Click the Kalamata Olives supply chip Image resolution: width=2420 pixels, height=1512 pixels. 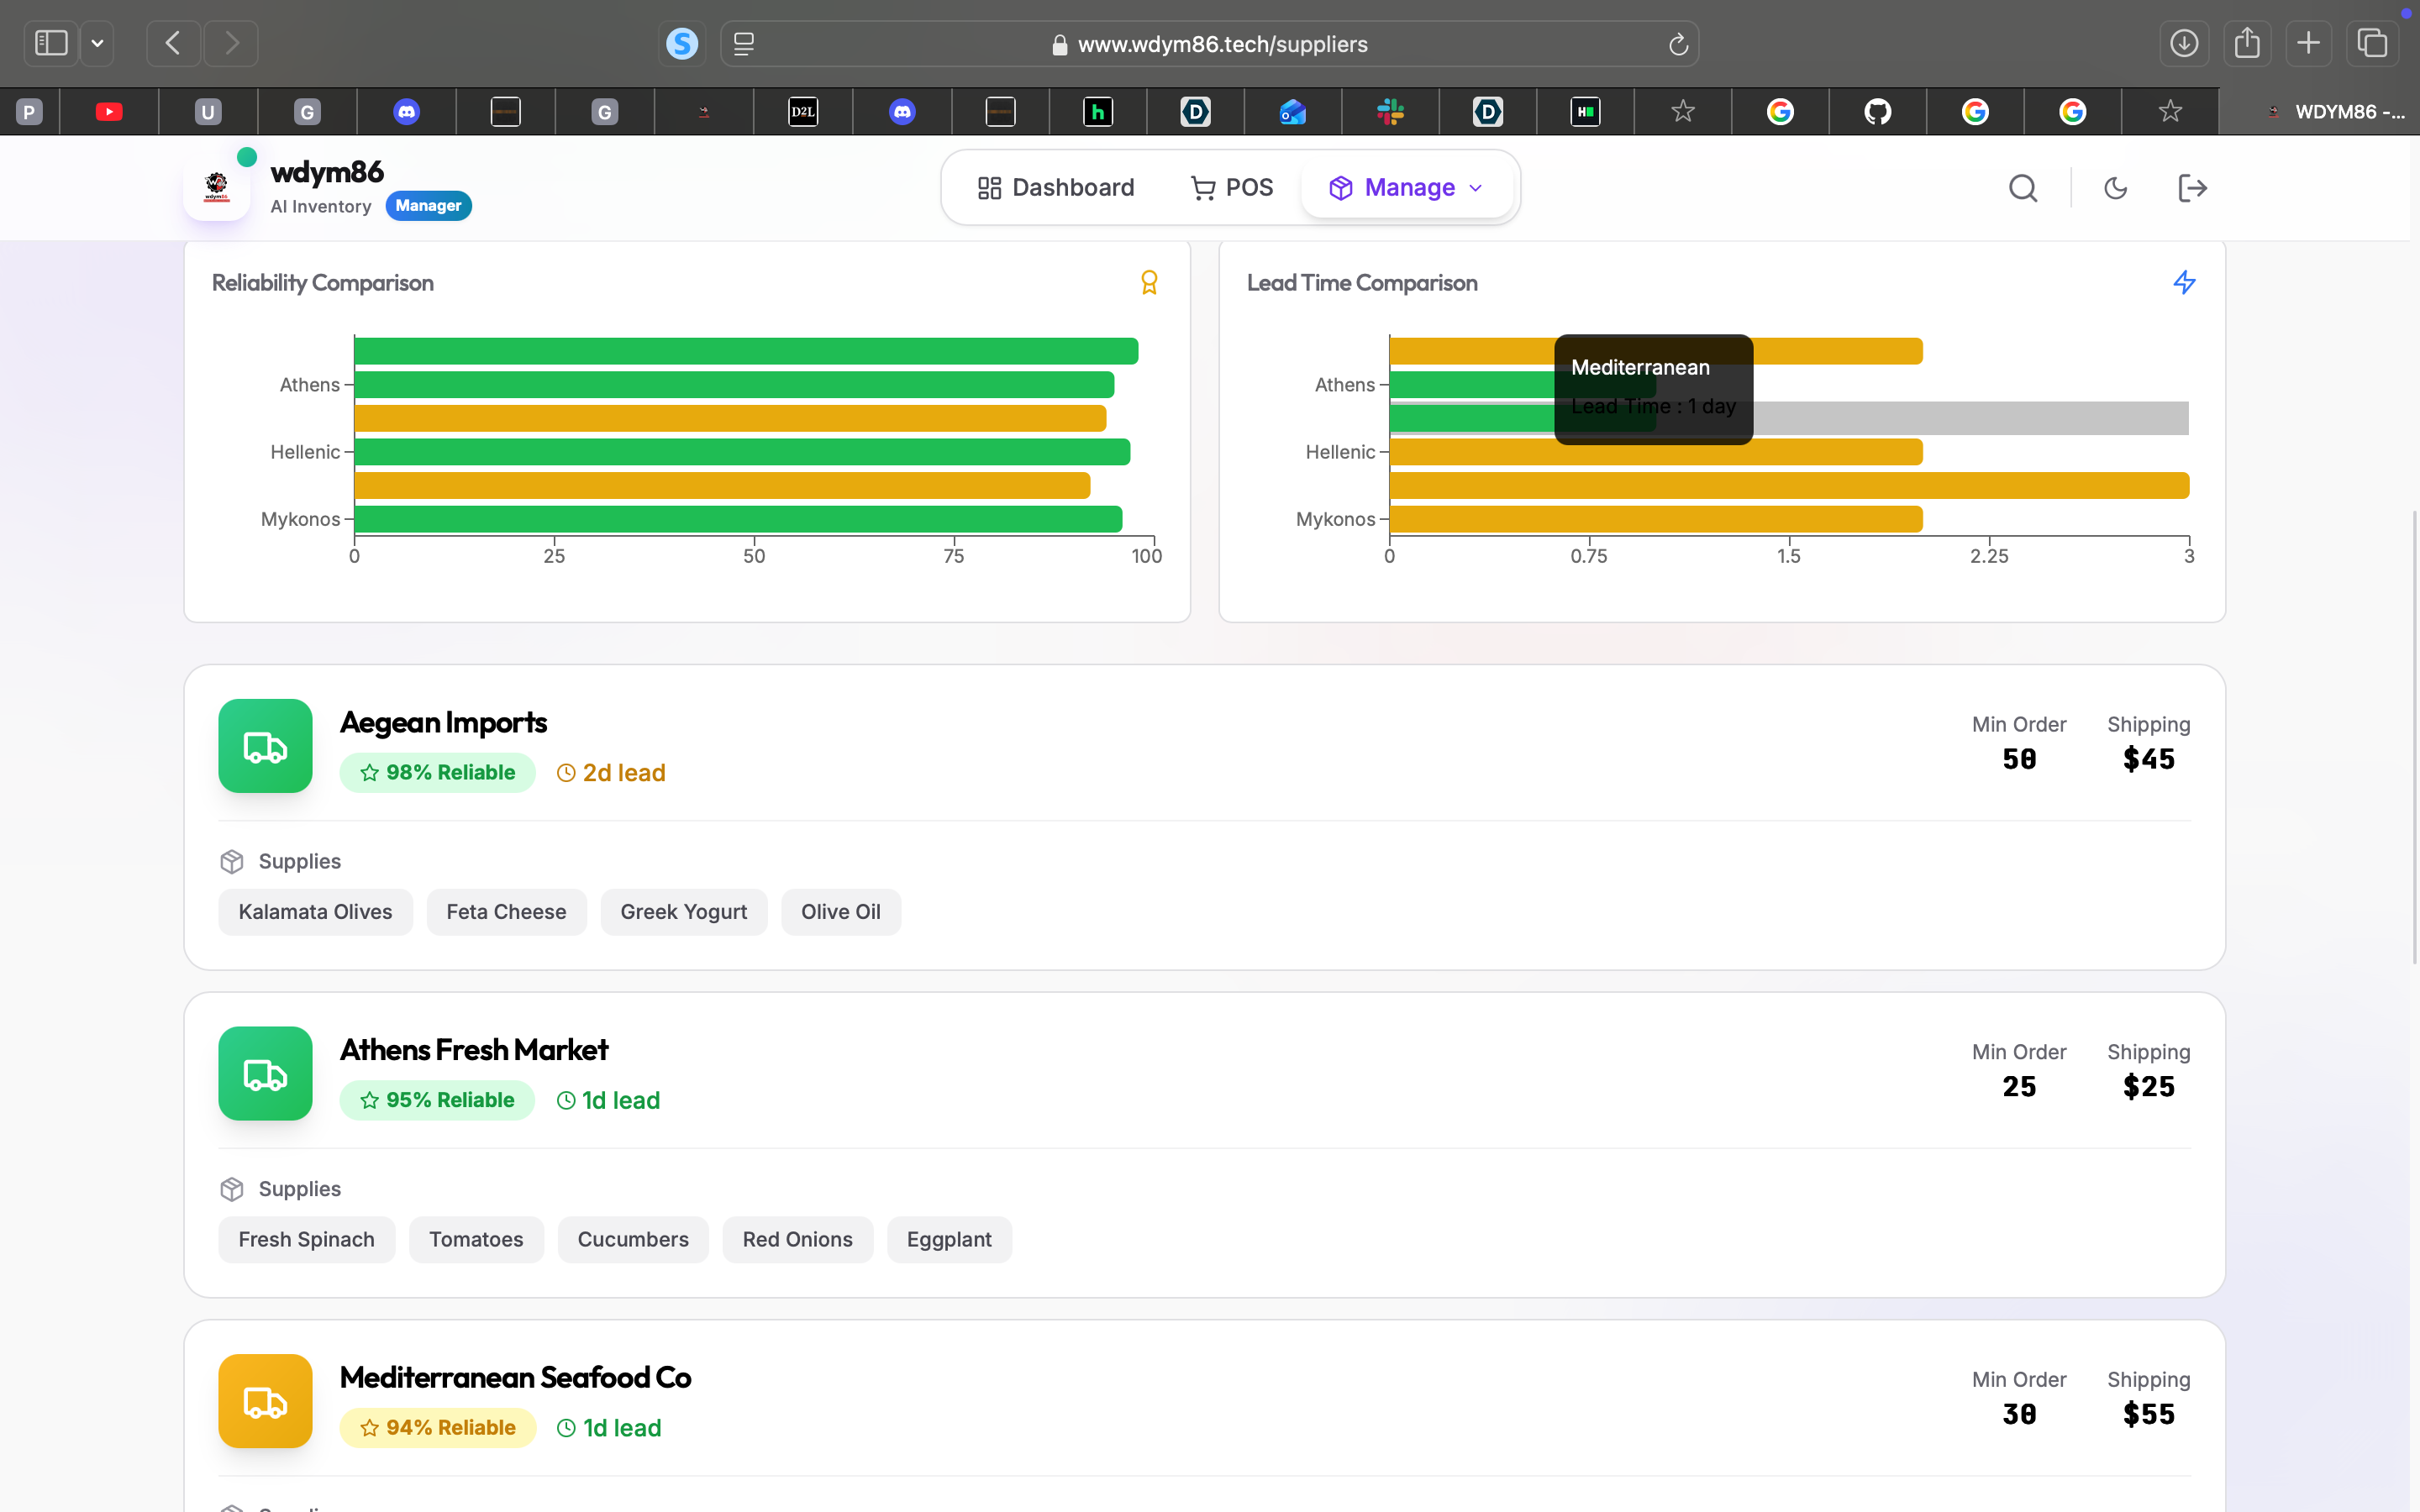pyautogui.click(x=315, y=912)
